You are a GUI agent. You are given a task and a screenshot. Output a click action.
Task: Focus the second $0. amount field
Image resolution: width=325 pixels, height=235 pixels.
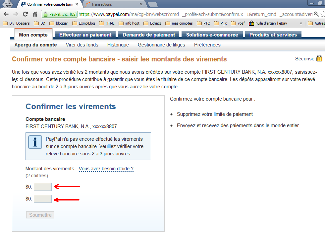point(43,199)
